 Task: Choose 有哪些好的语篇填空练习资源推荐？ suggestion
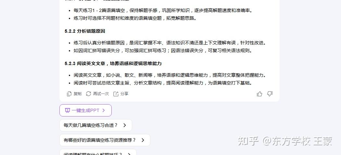105,140
